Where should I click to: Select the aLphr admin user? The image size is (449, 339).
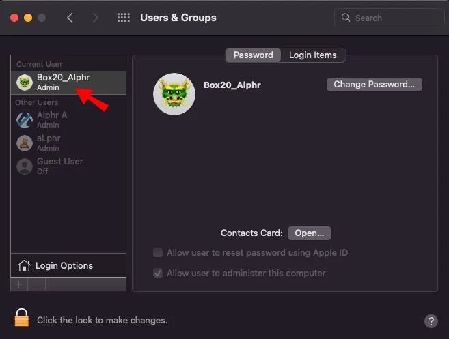tap(49, 143)
